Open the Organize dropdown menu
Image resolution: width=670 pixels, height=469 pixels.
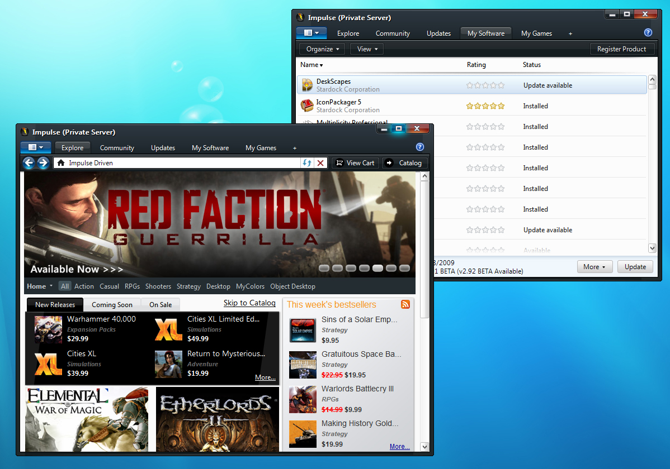coord(323,49)
